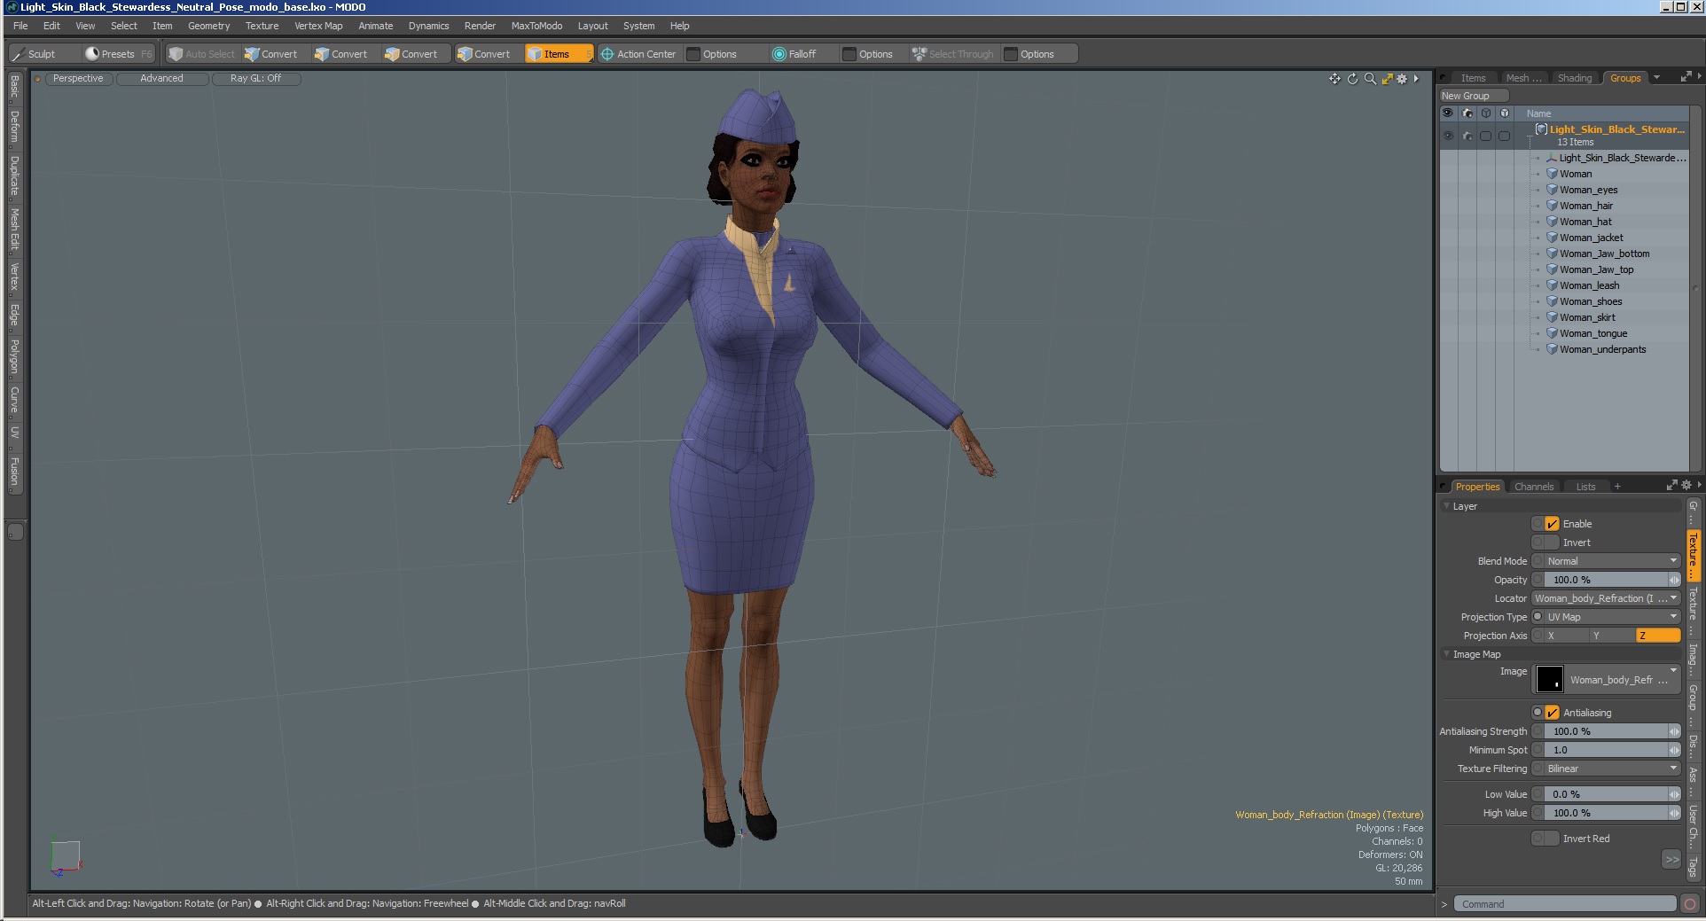The image size is (1706, 921).
Task: Toggle the Invert checkbox
Action: tap(1552, 542)
